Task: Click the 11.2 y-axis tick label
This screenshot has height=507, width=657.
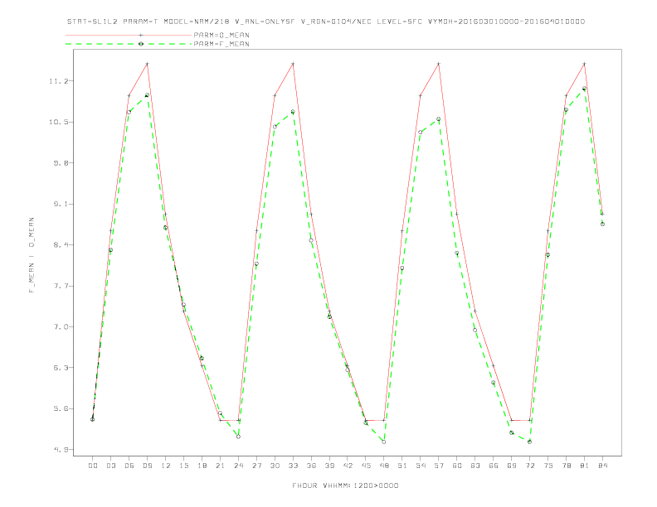Action: [59, 81]
